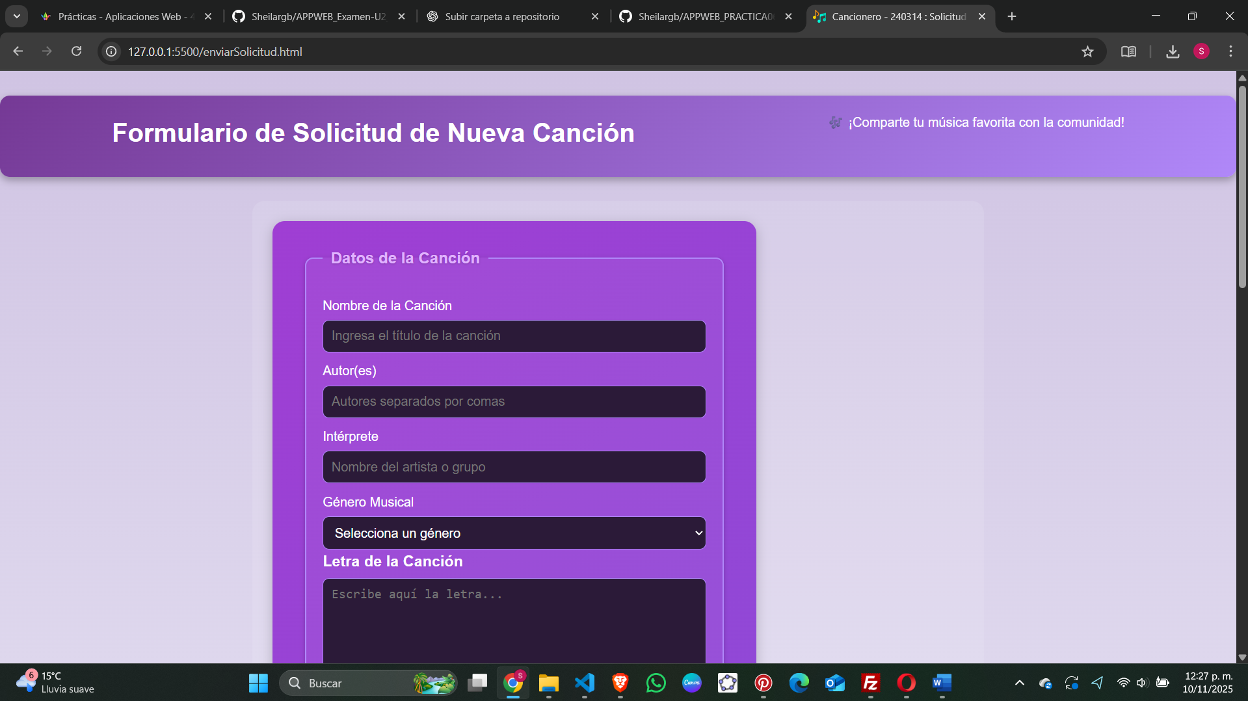Click the Nombre de la Canción field
Image resolution: width=1248 pixels, height=701 pixels.
(x=514, y=336)
